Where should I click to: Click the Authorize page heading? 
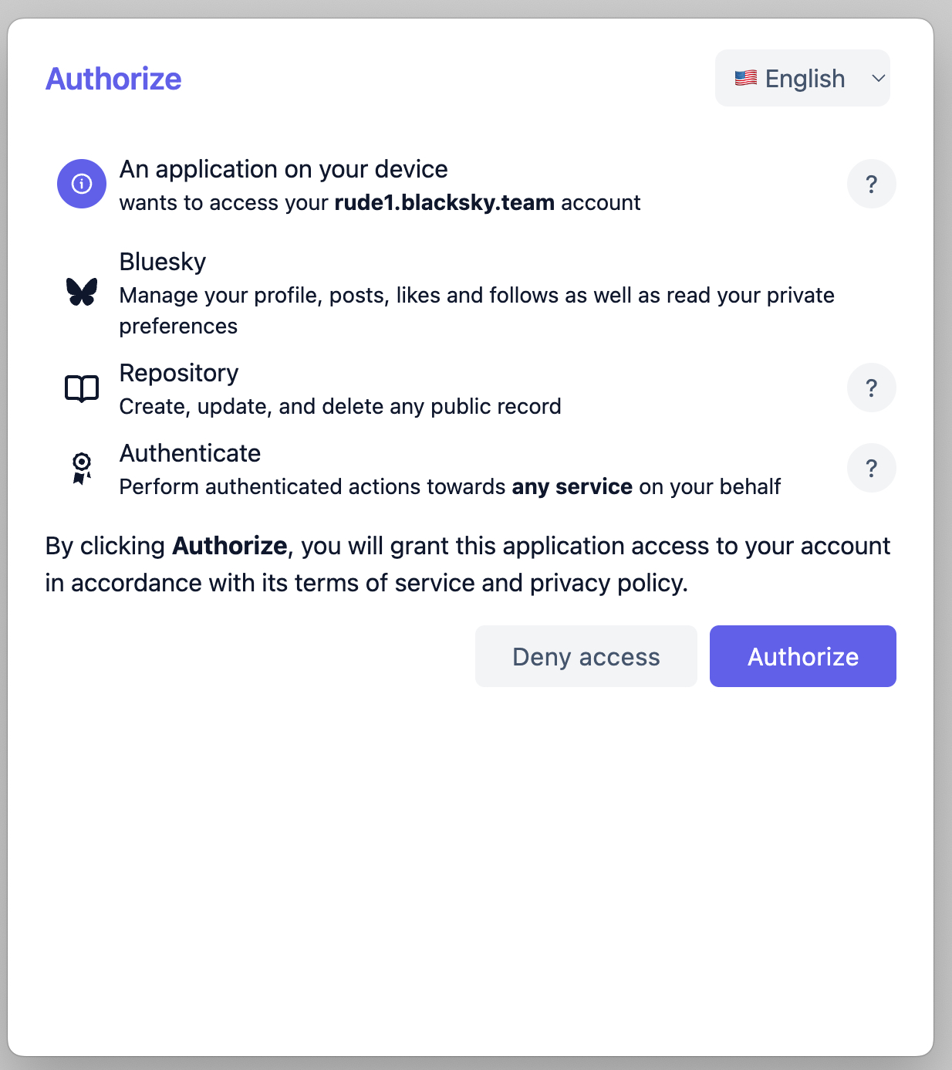click(113, 79)
